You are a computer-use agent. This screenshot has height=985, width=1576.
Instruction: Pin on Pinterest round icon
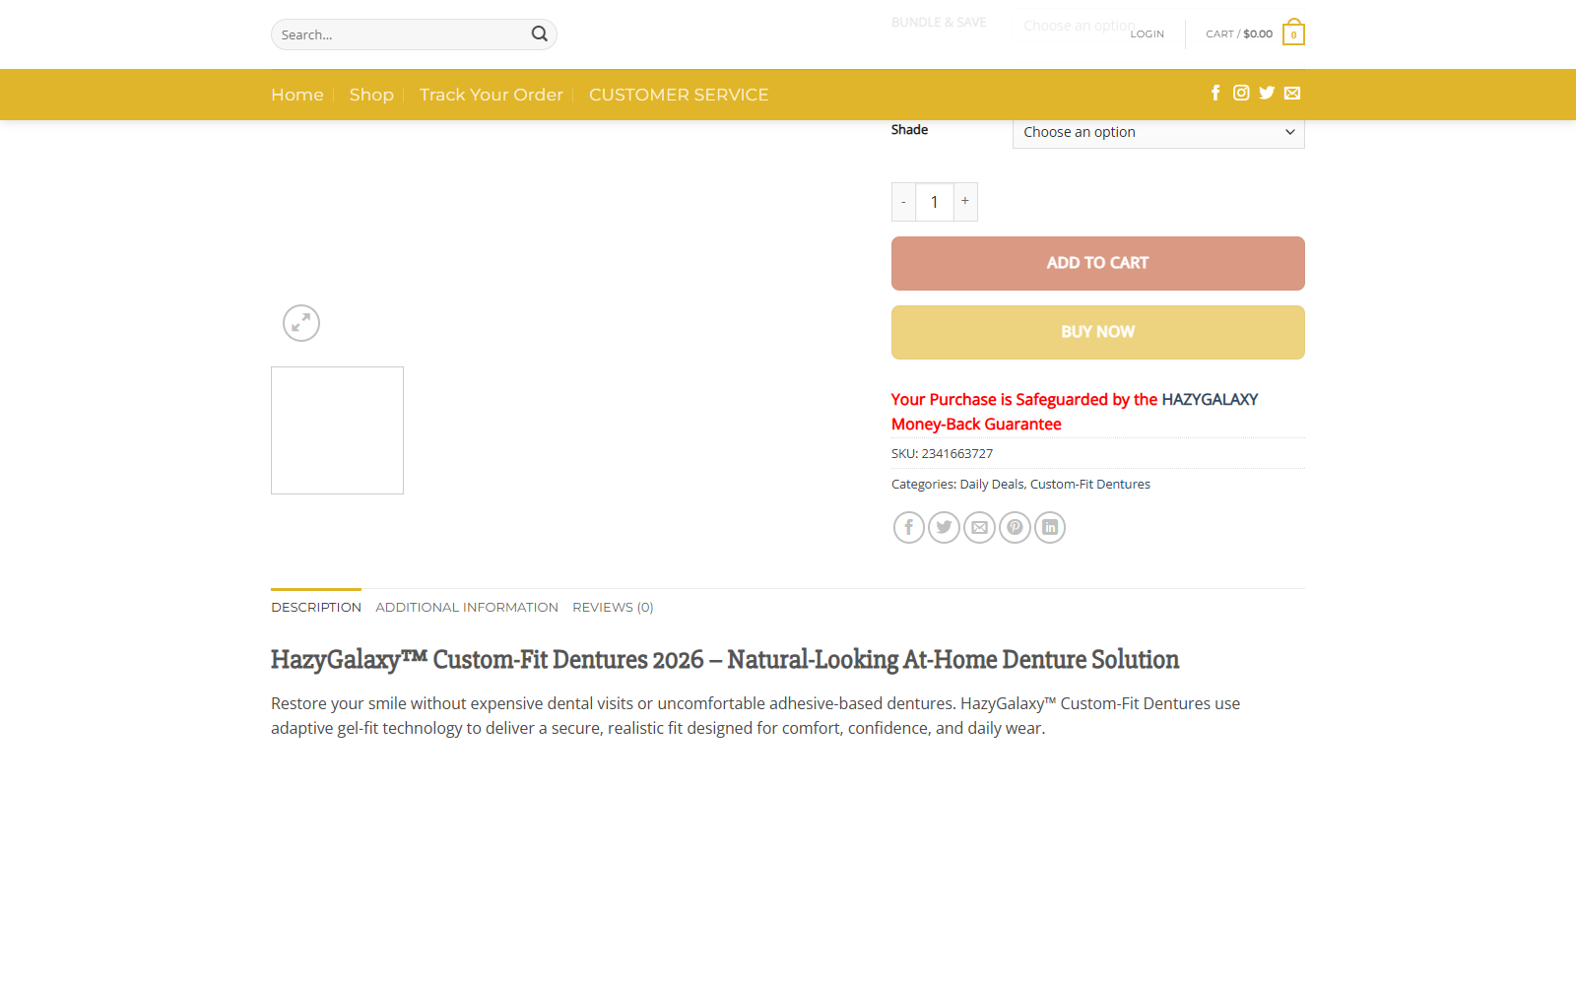pos(1015,527)
